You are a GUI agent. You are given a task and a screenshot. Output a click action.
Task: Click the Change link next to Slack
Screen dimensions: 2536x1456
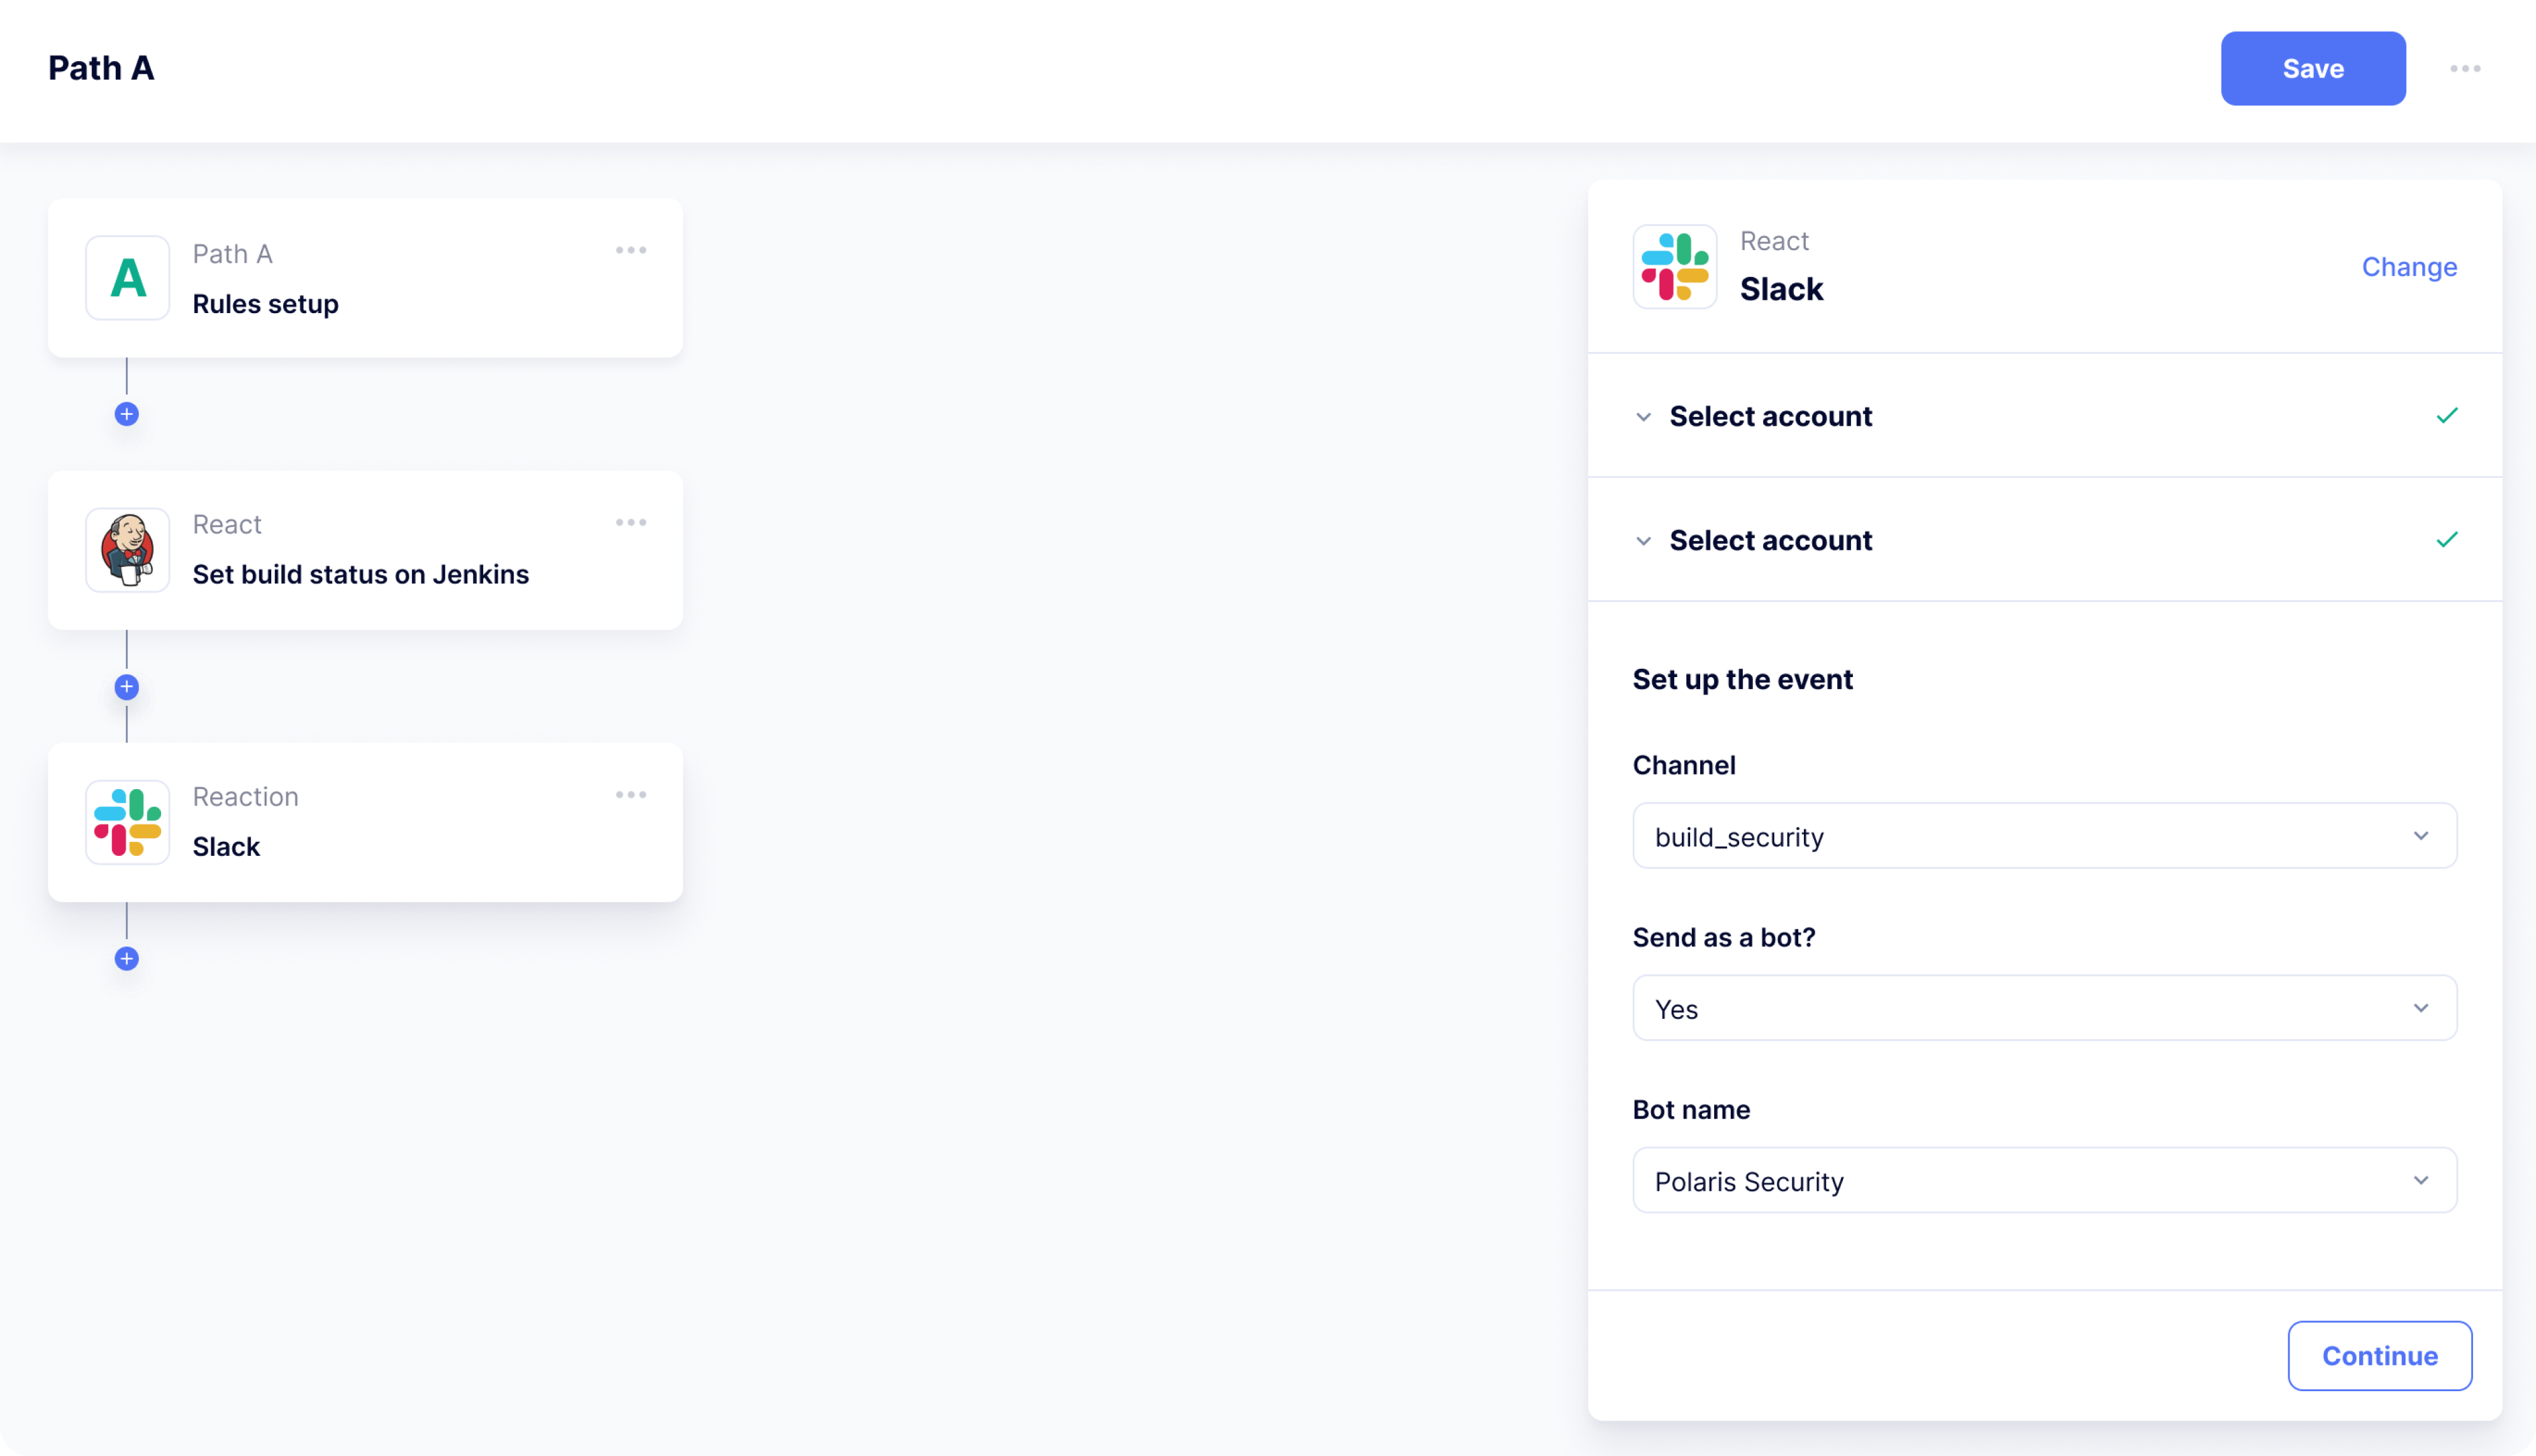[2409, 266]
